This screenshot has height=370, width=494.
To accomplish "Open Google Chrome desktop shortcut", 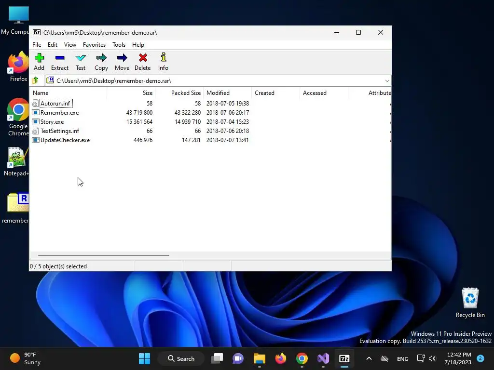I will 18,117.
